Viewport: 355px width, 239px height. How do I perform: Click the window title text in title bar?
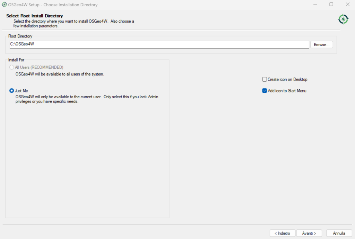[x=53, y=5]
